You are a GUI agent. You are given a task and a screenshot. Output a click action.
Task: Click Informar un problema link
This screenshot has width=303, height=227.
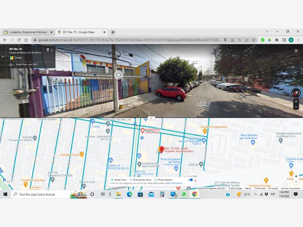coord(290,188)
